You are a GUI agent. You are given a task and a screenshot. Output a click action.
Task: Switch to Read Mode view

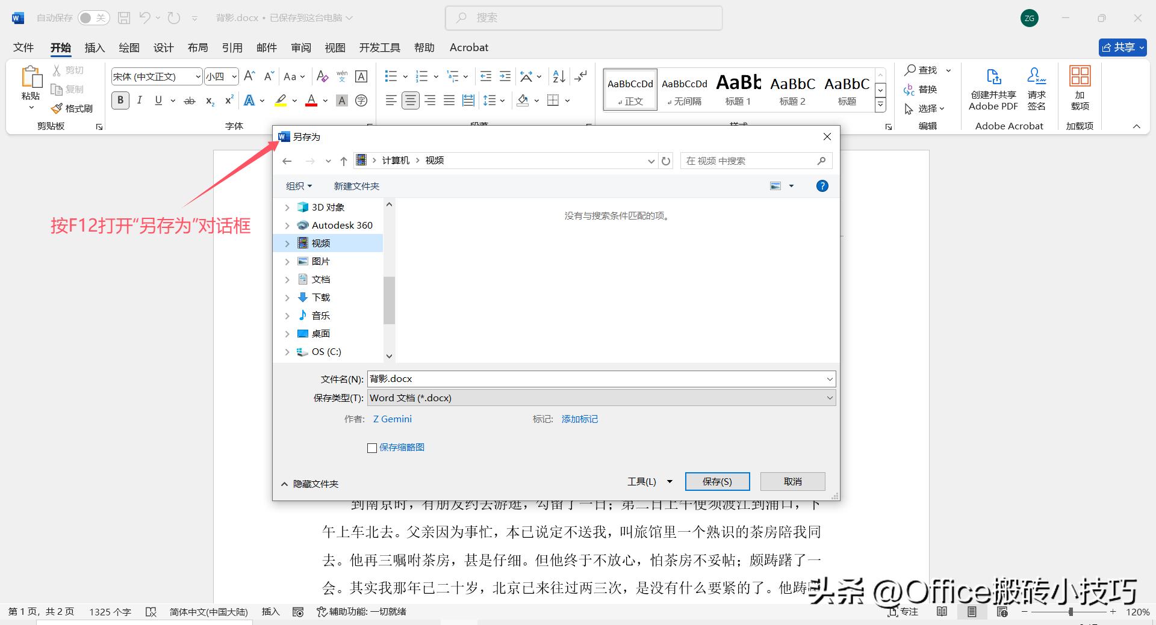(x=942, y=612)
